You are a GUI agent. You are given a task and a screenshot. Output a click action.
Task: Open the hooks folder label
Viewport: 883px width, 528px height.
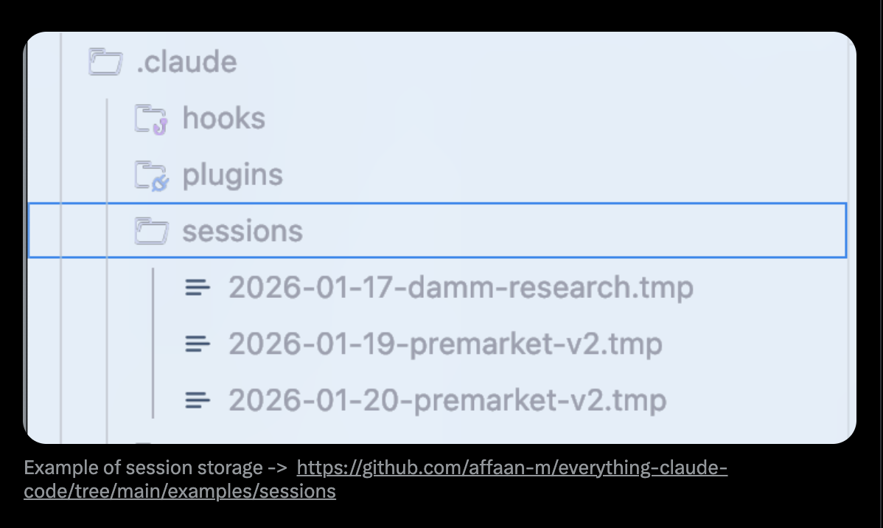223,118
